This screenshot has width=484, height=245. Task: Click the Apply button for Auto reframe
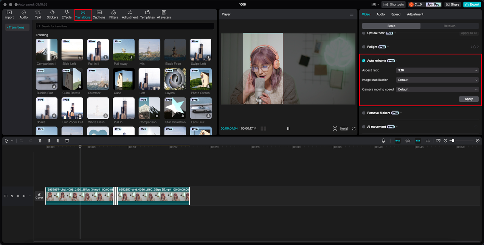click(x=468, y=99)
